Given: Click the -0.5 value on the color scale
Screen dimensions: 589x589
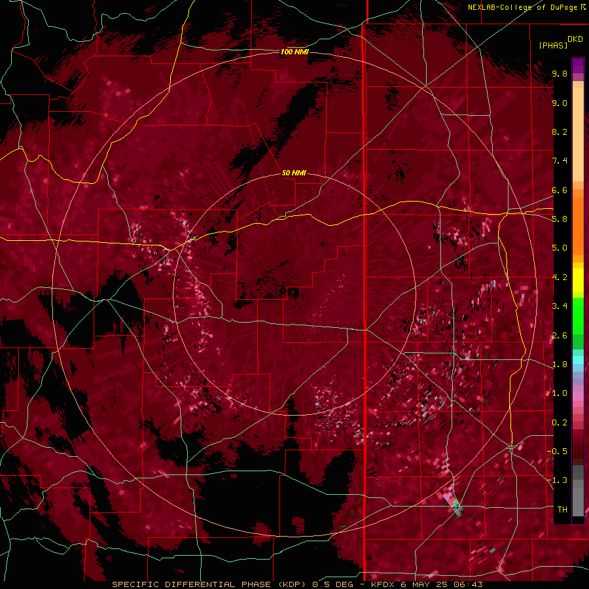Looking at the screenshot, I should pyautogui.click(x=557, y=452).
